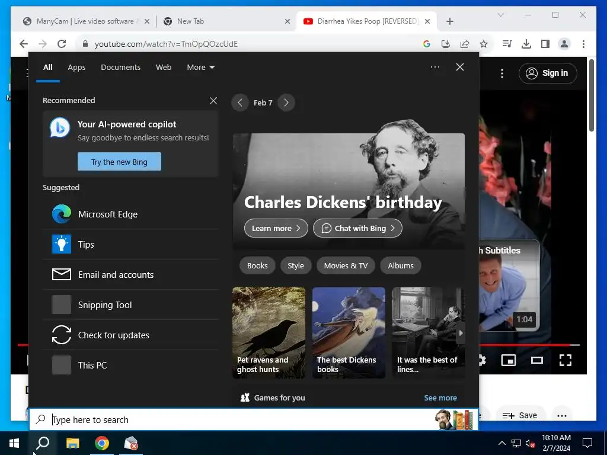Go to previous day before Feb 7
The width and height of the screenshot is (607, 455).
pyautogui.click(x=240, y=103)
